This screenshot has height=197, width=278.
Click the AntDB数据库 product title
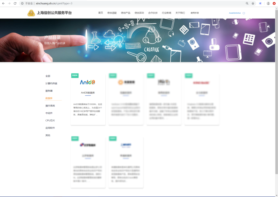click(x=88, y=93)
